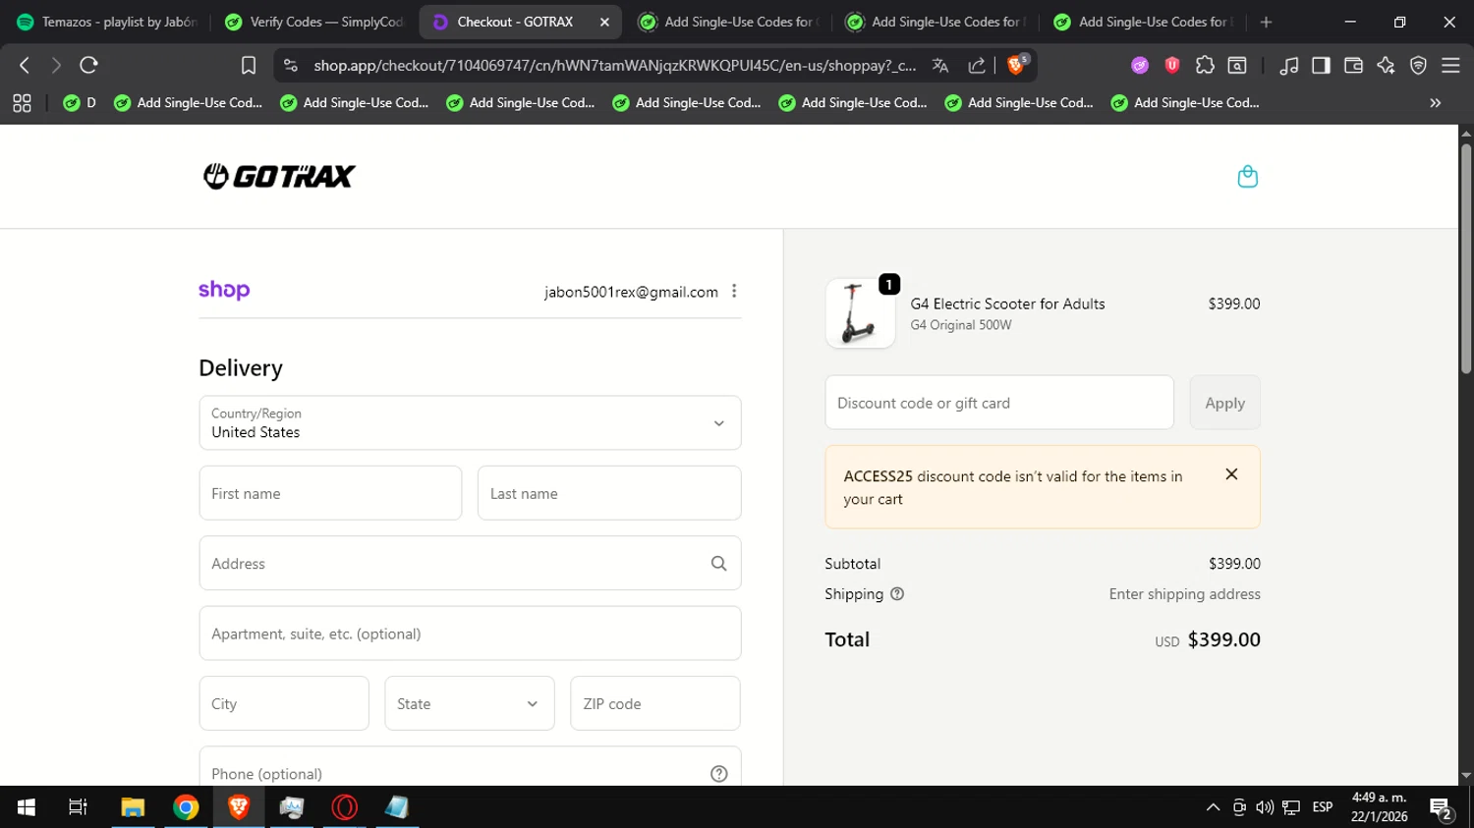Image resolution: width=1474 pixels, height=828 pixels.
Task: Dismiss the ACCESS25 invalid code notice
Action: (1231, 474)
